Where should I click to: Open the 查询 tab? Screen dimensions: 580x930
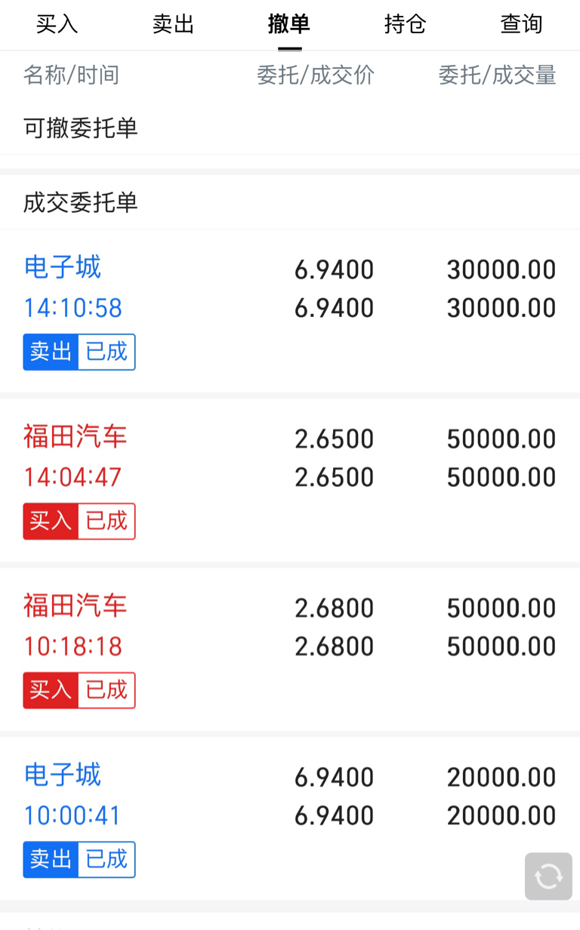[x=522, y=24]
